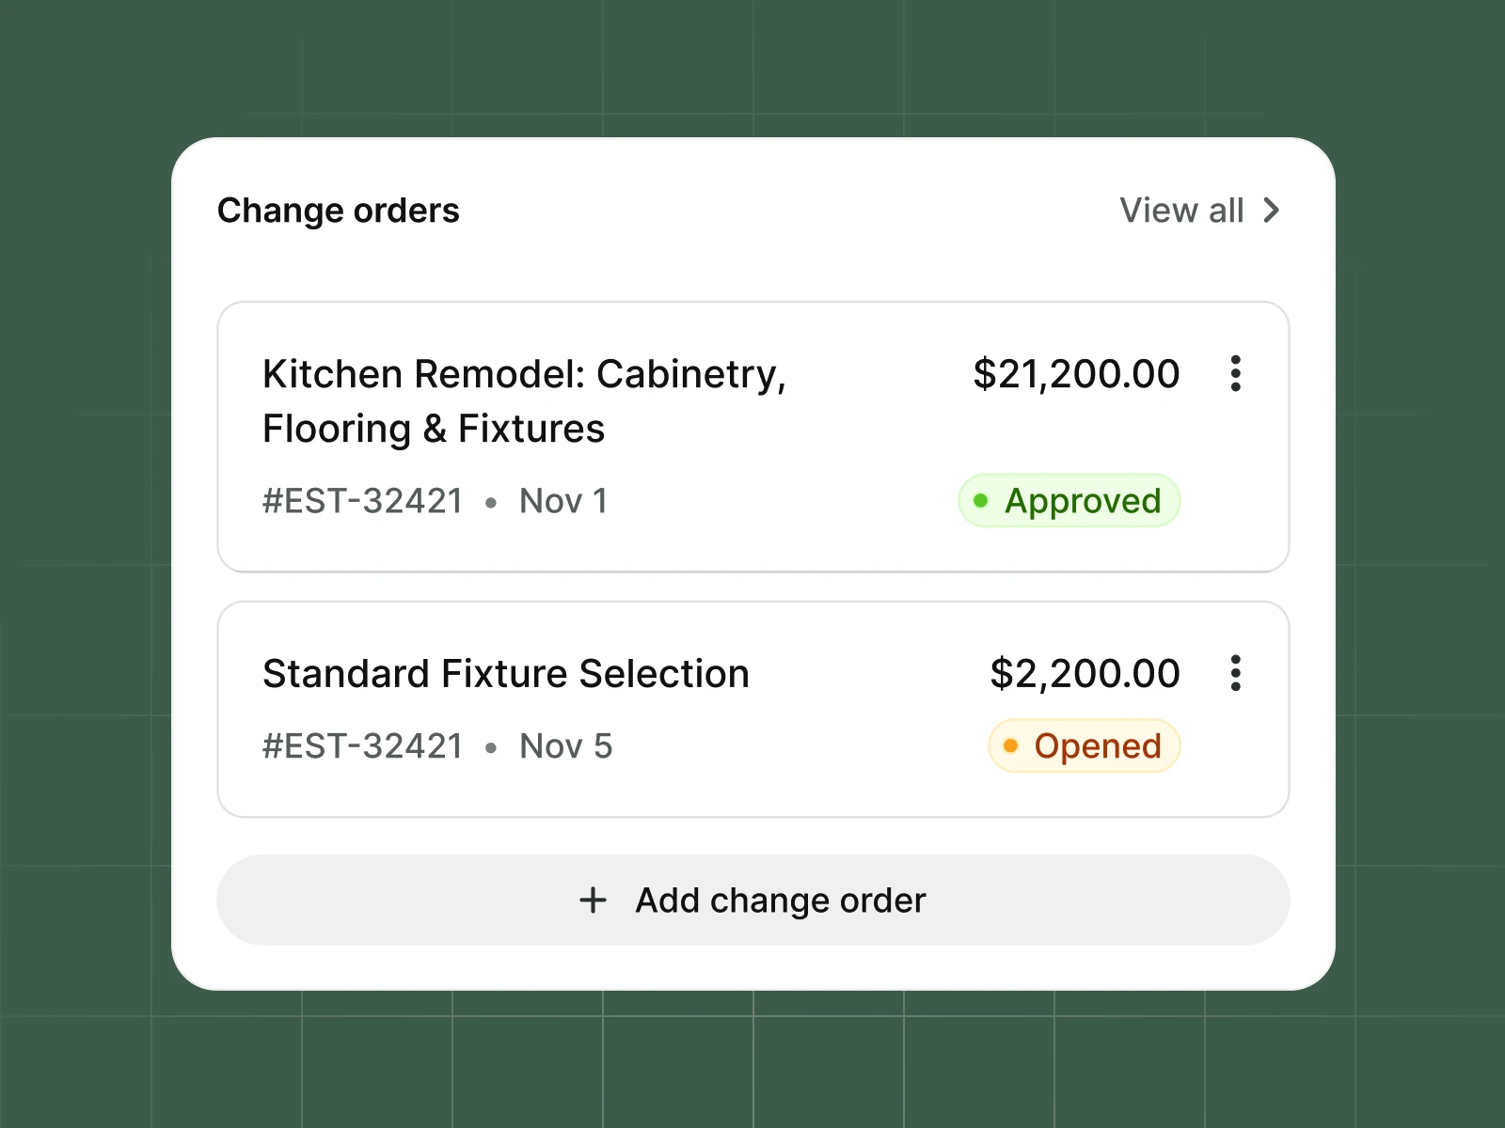Select the Change orders heading

pos(339,210)
